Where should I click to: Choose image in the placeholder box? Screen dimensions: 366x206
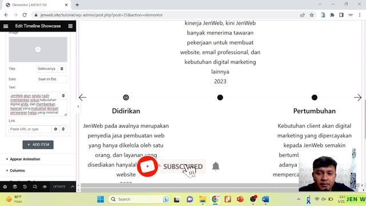(x=38, y=50)
